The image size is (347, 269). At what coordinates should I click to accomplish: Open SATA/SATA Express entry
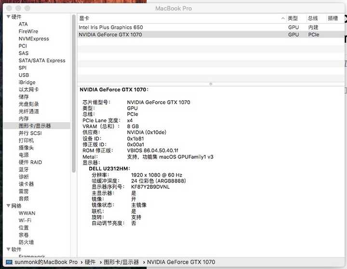point(42,61)
